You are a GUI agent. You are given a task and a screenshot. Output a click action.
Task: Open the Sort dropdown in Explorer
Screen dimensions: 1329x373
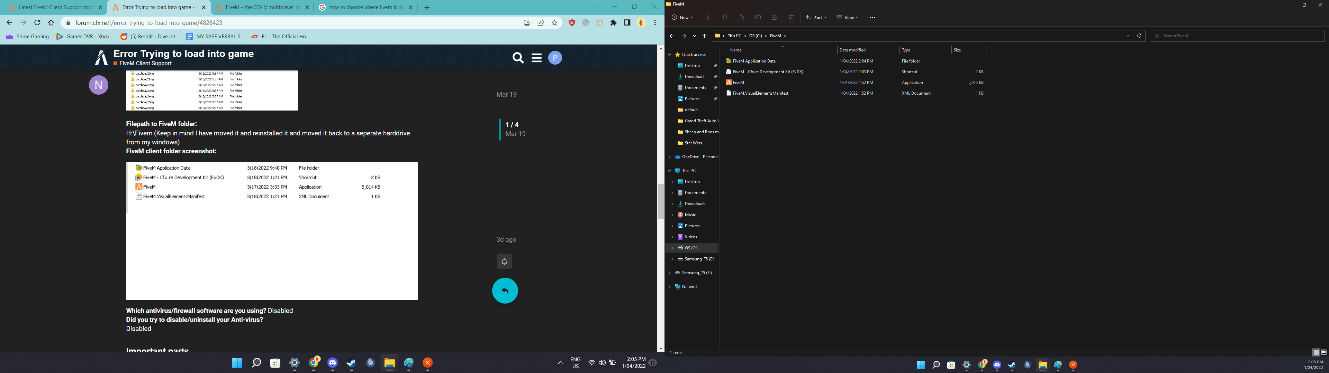(817, 18)
